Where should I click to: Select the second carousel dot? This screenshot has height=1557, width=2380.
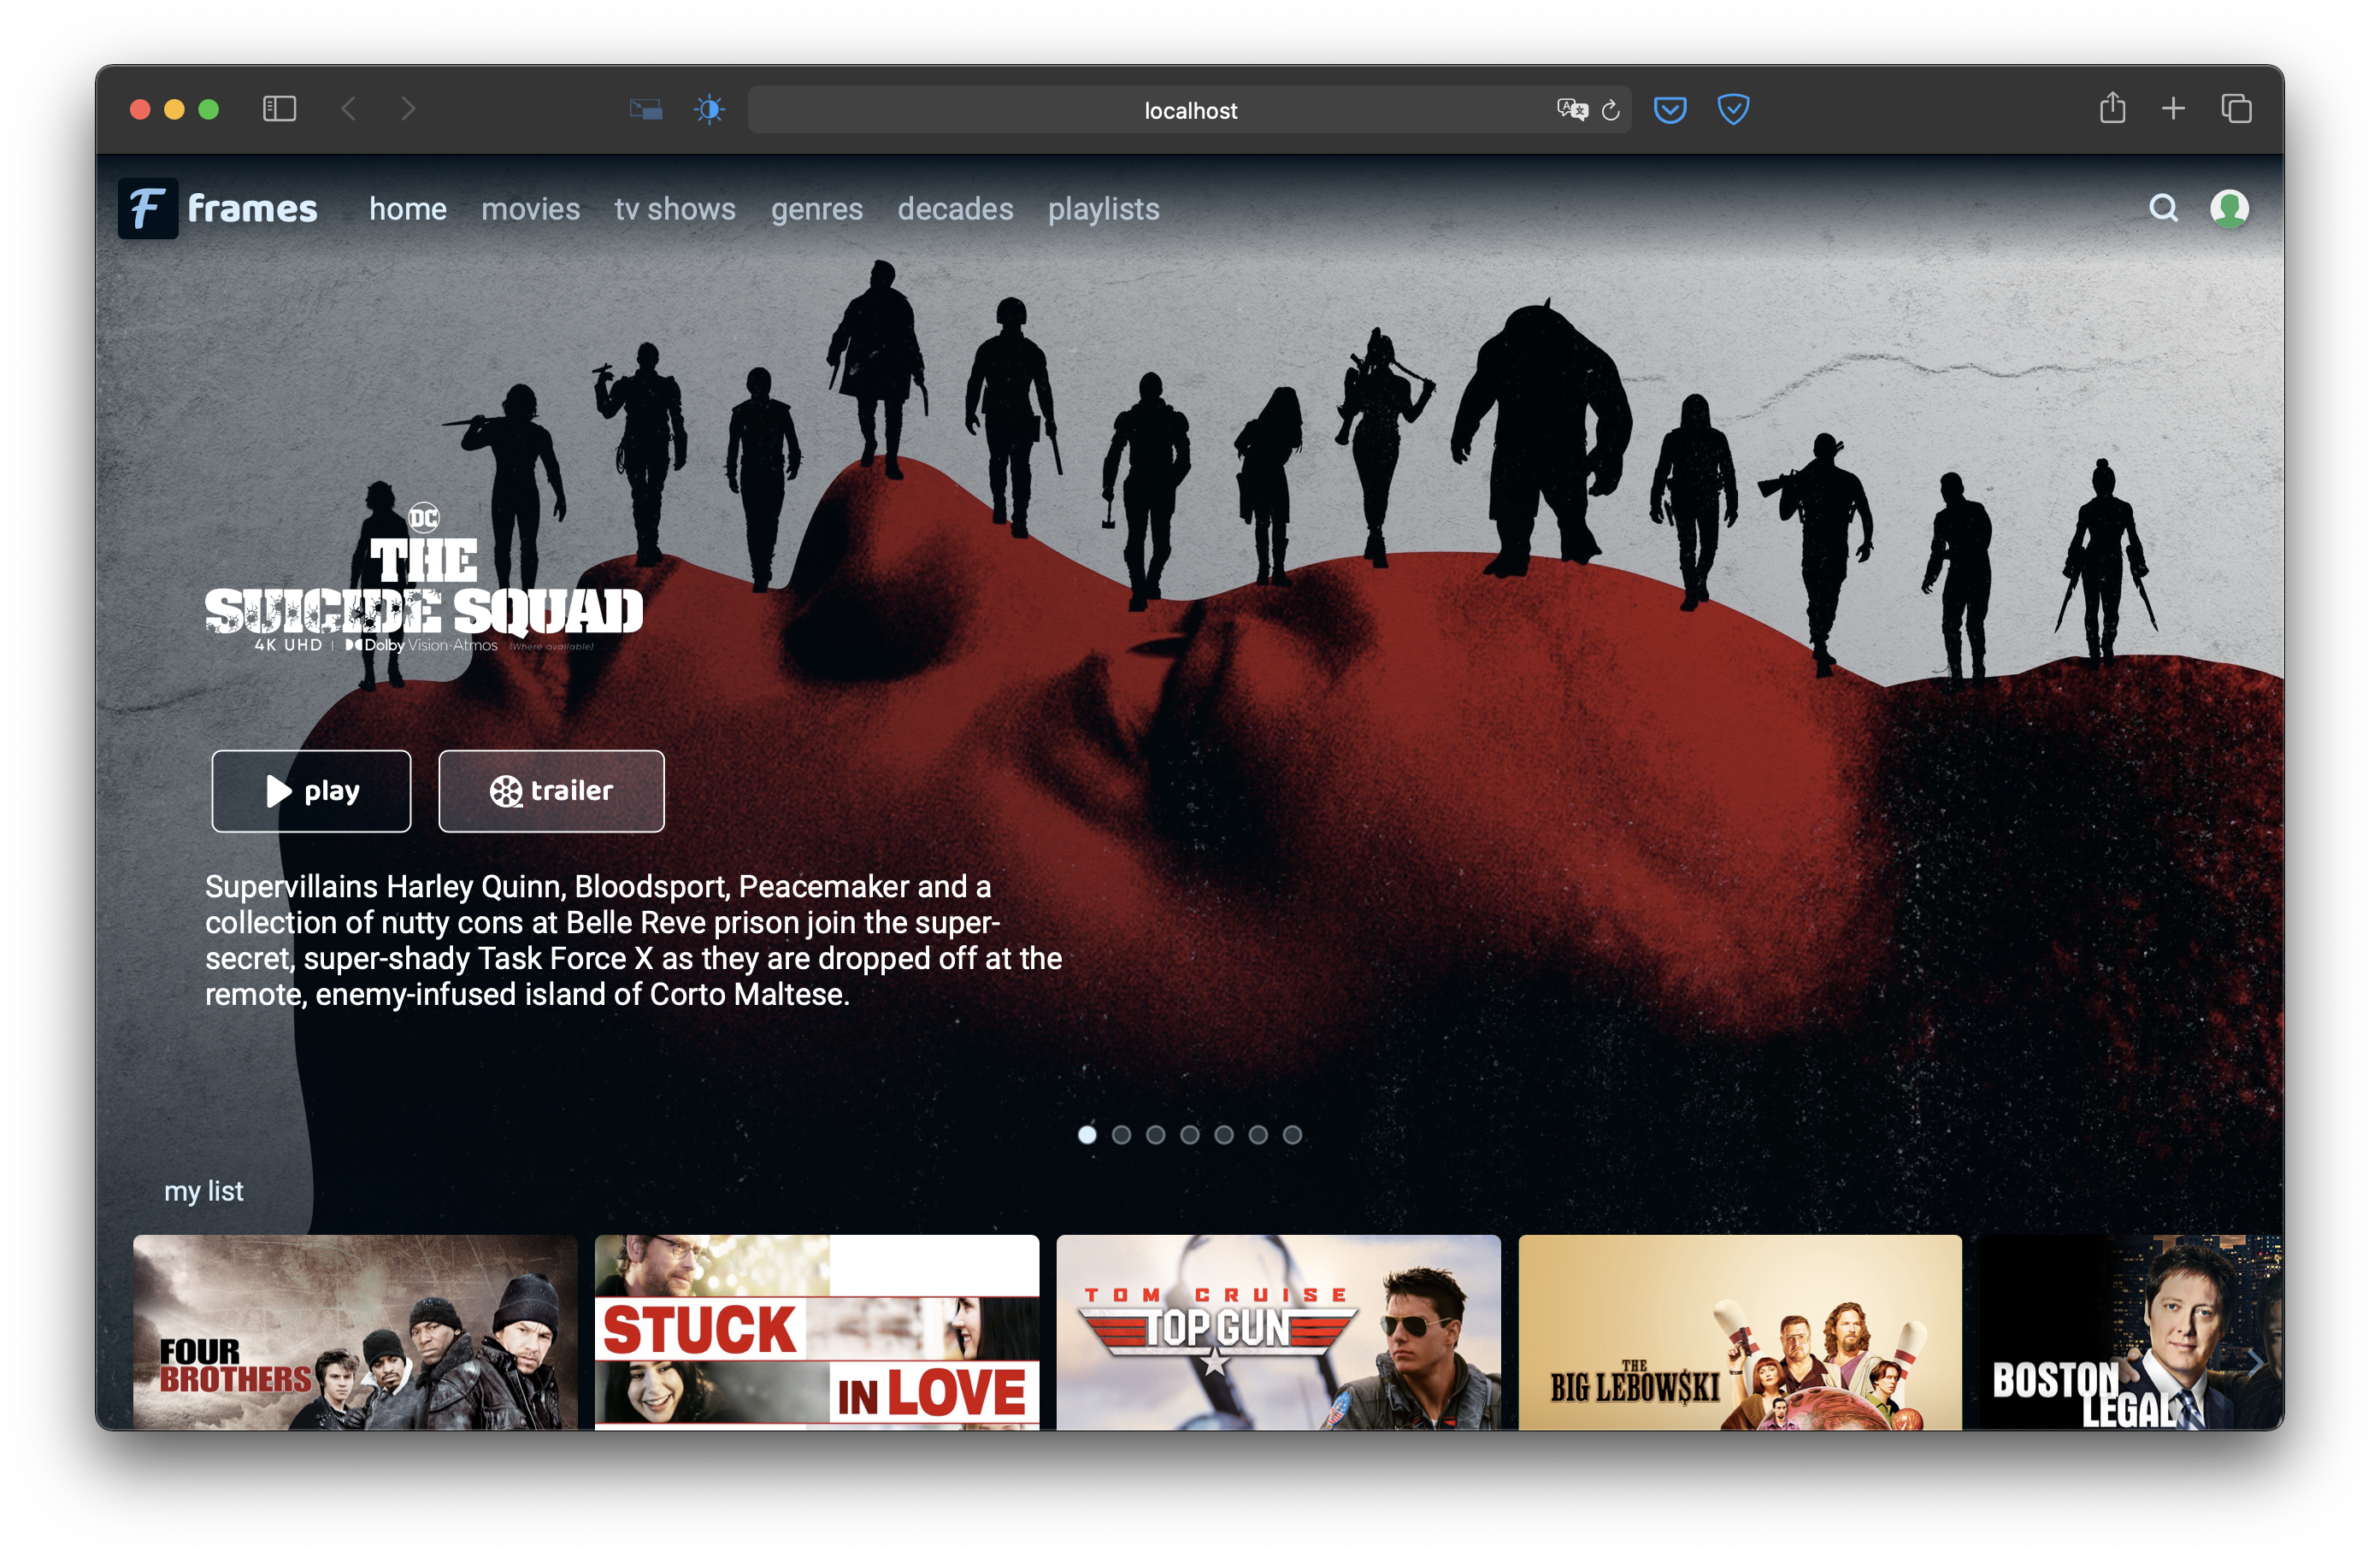(x=1121, y=1134)
